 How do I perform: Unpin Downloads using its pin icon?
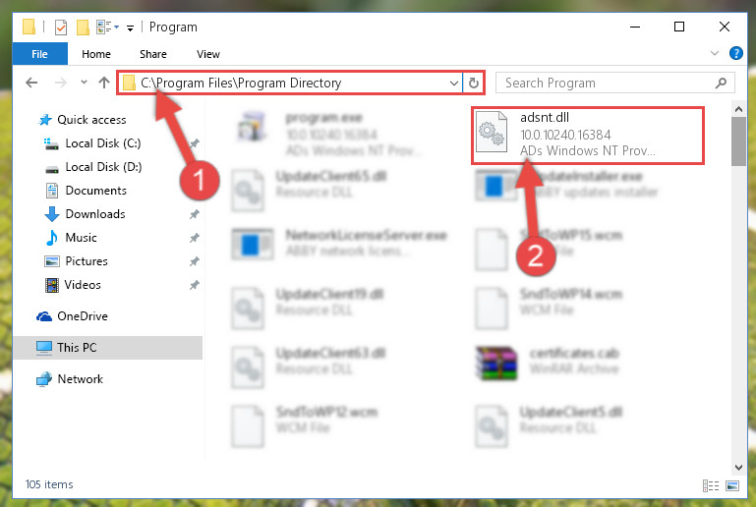point(195,214)
